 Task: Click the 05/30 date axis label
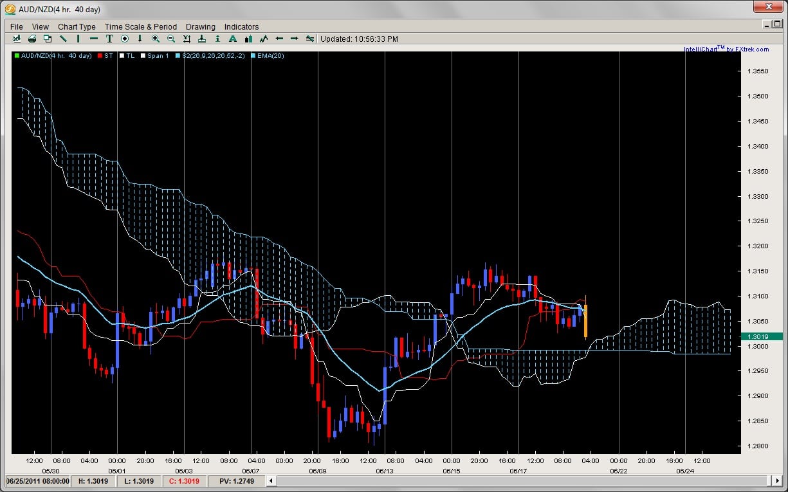click(x=50, y=471)
